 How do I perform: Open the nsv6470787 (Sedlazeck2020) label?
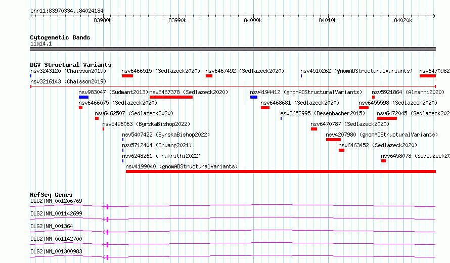[x=350, y=124]
